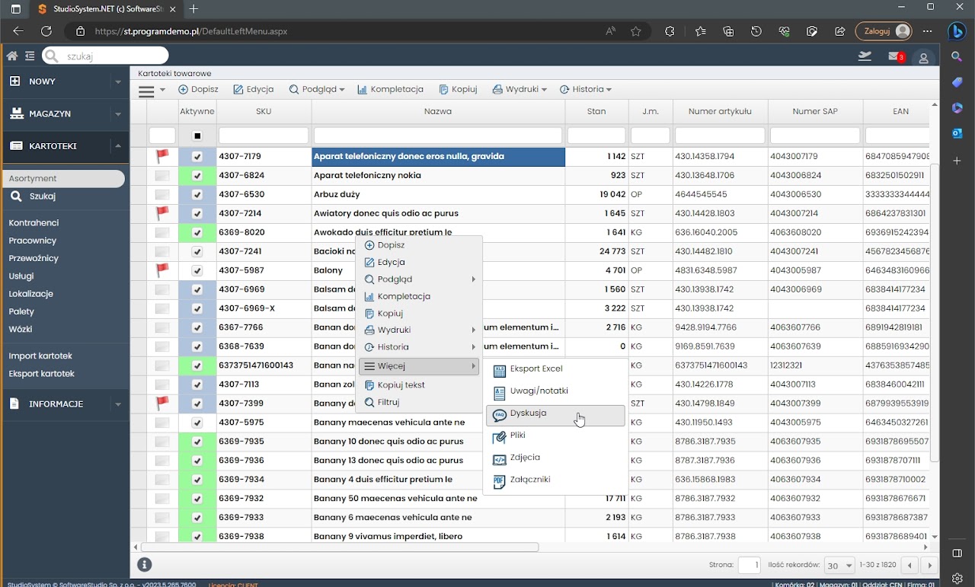
Task: Open the records per page dropdown
Action: pyautogui.click(x=839, y=566)
